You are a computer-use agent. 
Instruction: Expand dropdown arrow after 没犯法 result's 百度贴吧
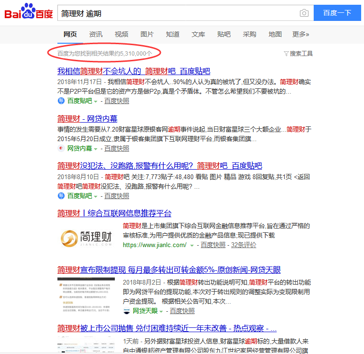point(95,196)
